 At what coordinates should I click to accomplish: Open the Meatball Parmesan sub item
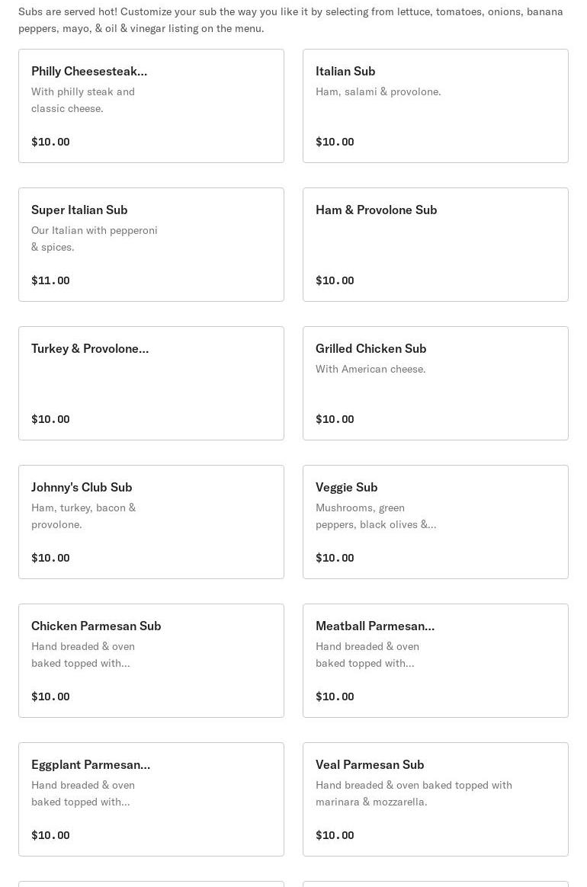435,661
